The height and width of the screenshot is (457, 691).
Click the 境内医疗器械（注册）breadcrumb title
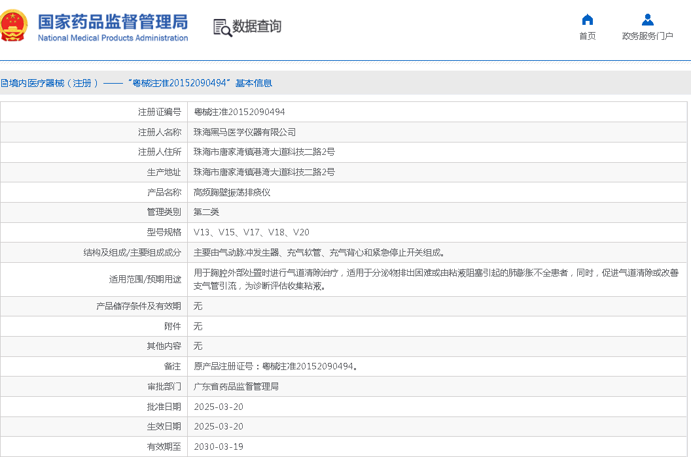pos(51,83)
